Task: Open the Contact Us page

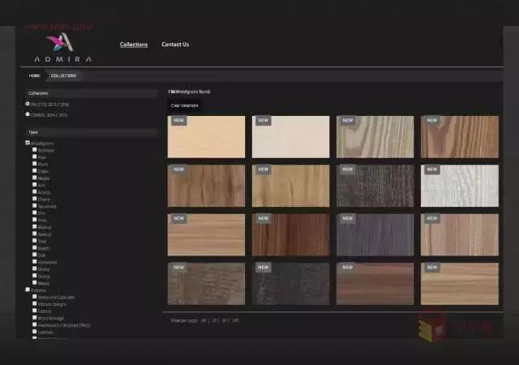Action: coord(175,45)
